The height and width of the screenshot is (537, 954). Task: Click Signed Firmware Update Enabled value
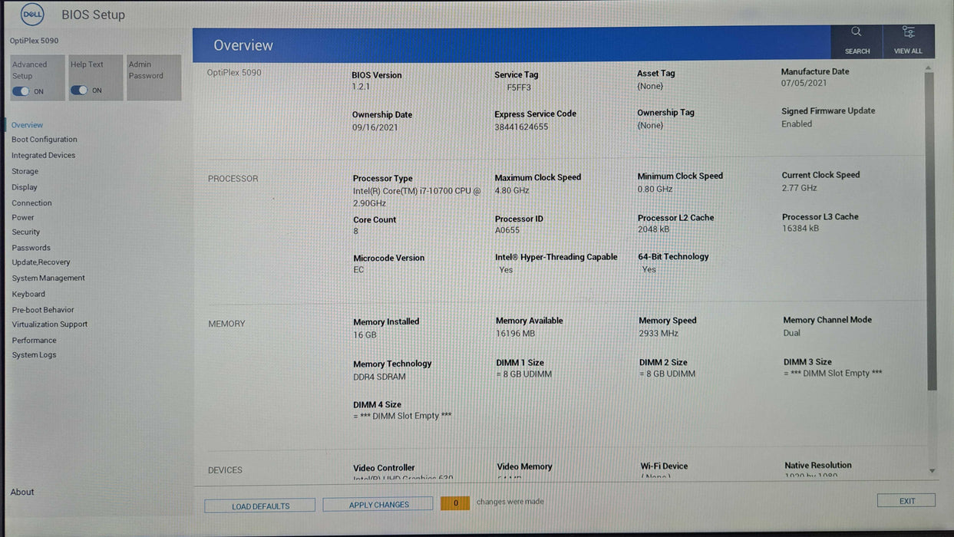797,124
